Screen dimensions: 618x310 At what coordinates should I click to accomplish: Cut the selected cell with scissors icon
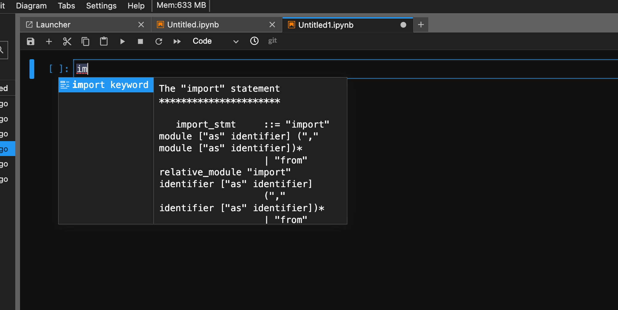tap(67, 41)
